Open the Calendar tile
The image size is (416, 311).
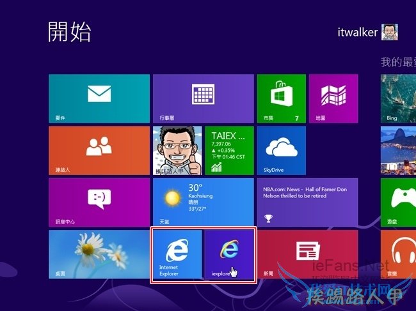204,98
